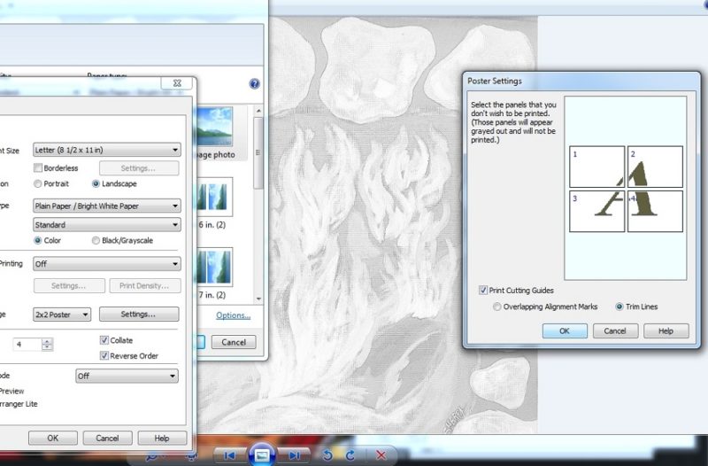This screenshot has width=708, height=466.
Task: Select the full page photo layout thumbnail
Action: 214,127
